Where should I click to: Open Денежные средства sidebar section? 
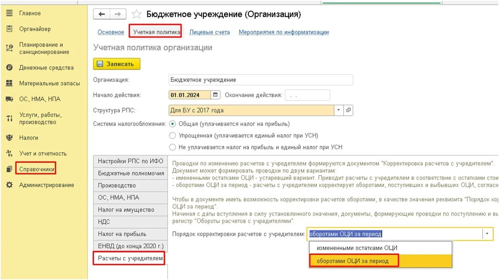(x=46, y=67)
